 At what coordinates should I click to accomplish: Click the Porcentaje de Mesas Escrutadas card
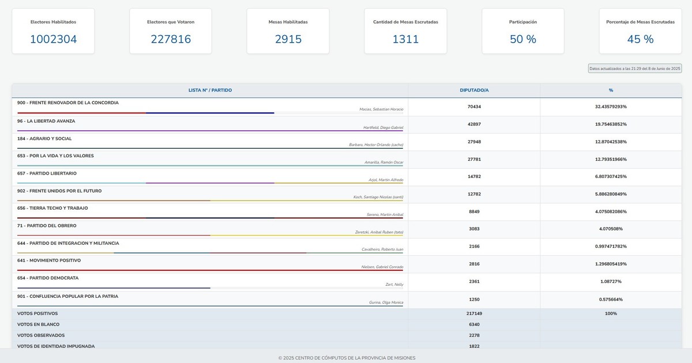pyautogui.click(x=640, y=31)
